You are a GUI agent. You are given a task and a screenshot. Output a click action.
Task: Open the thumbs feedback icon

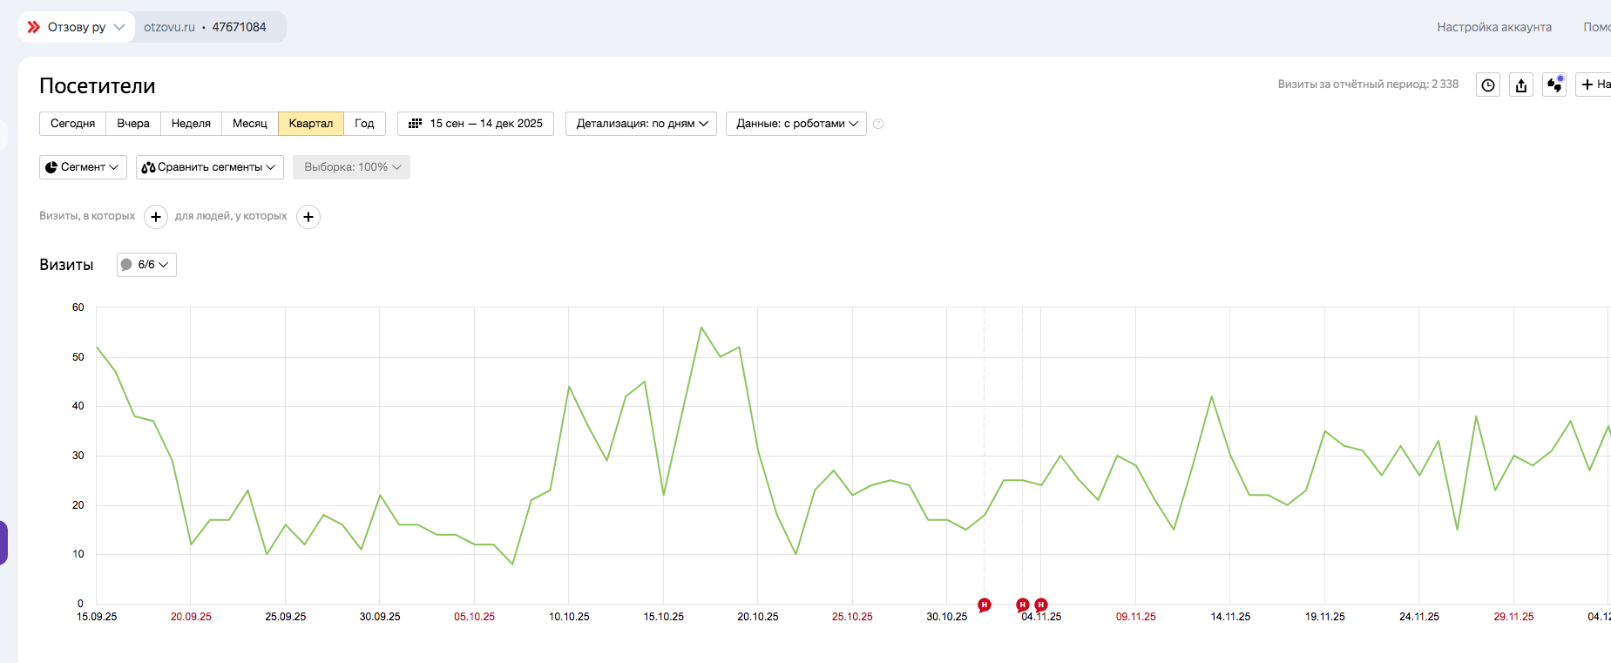click(x=1554, y=85)
